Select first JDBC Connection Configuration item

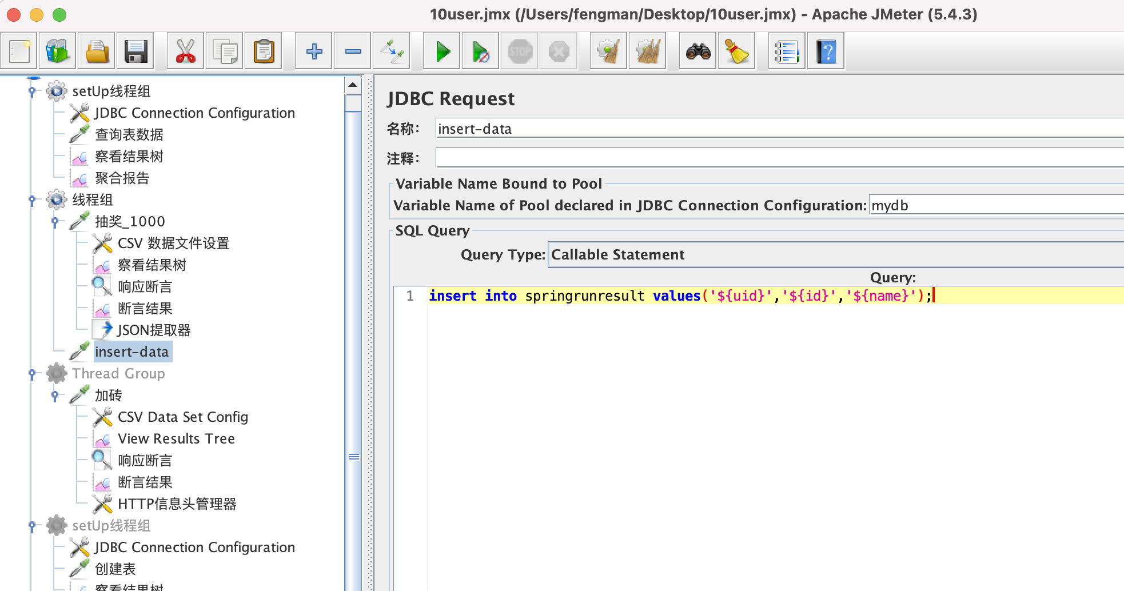194,113
